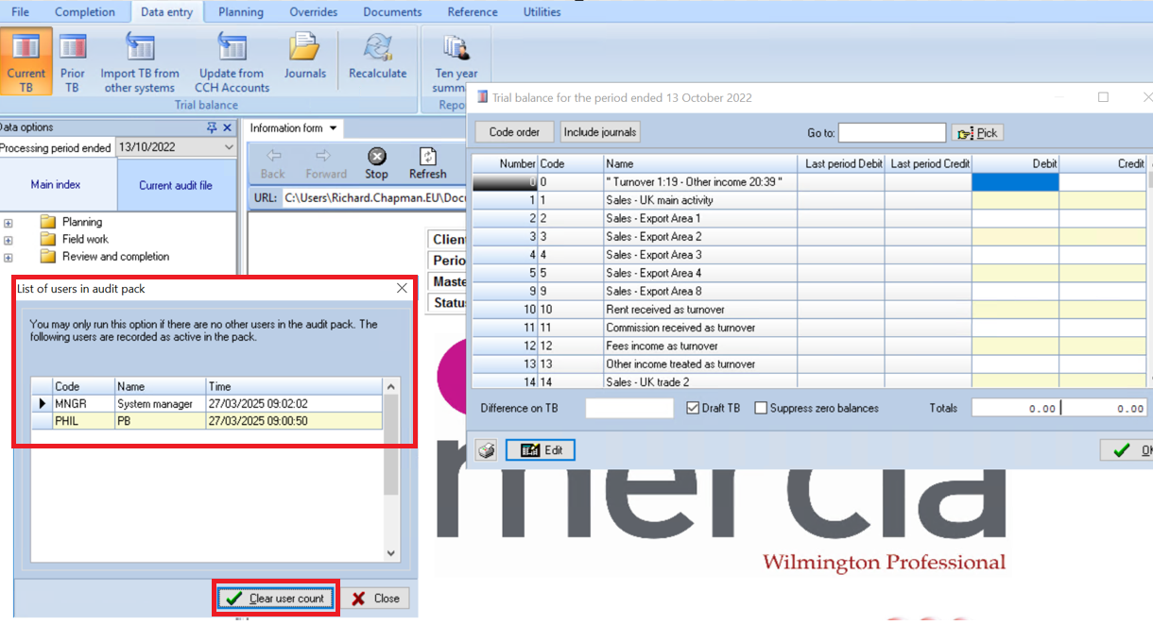Close the List of users dialog
Screen dimensions: 1153x625
point(402,289)
